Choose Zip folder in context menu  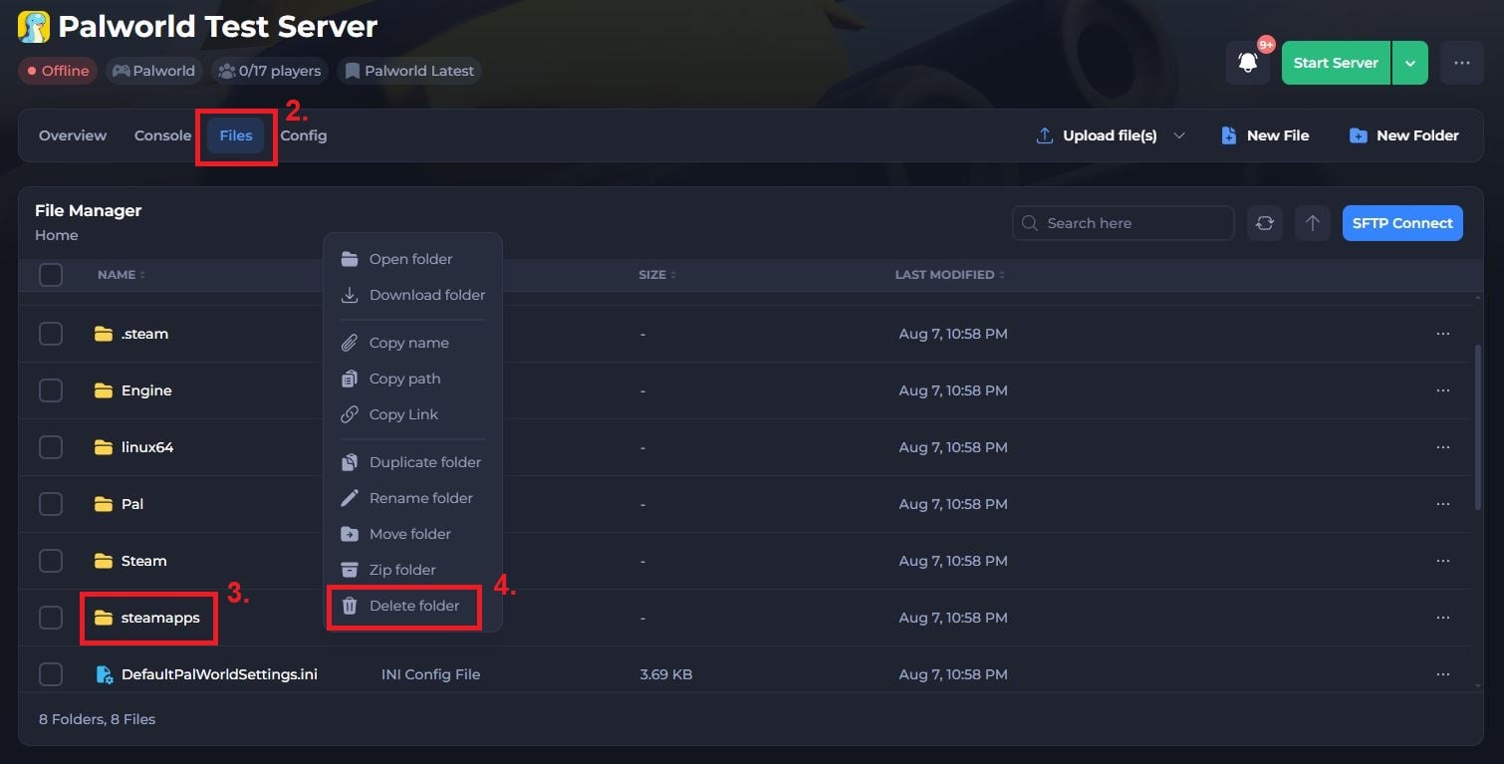point(412,570)
